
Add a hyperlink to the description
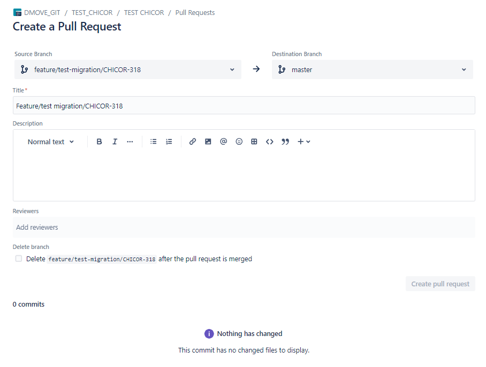(193, 142)
